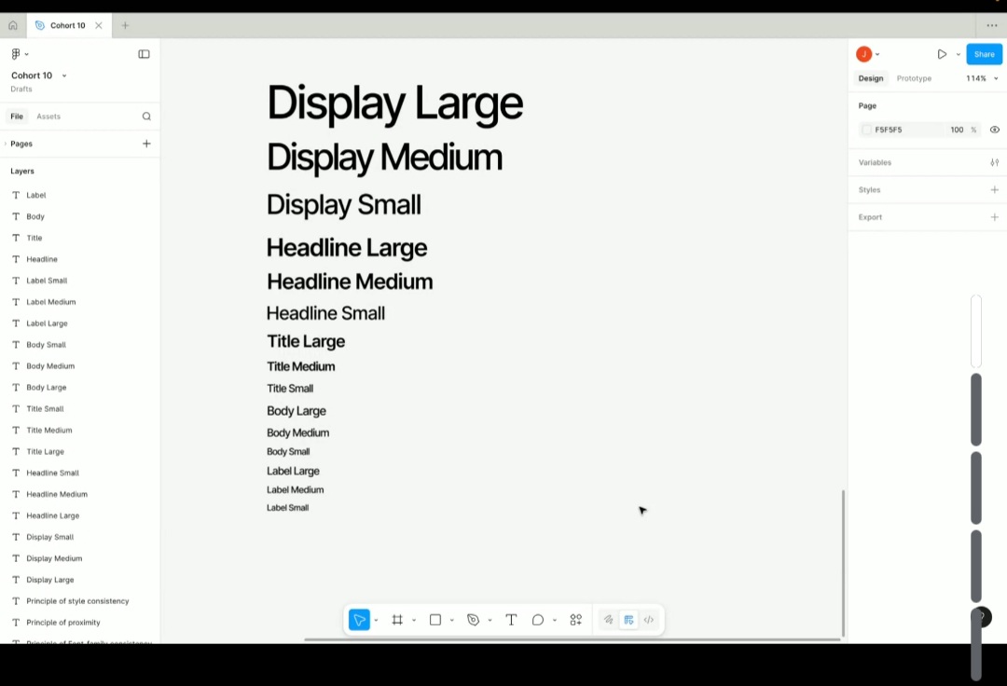Click the canvas vertical scrollbar
1007x686 pixels.
[843, 563]
